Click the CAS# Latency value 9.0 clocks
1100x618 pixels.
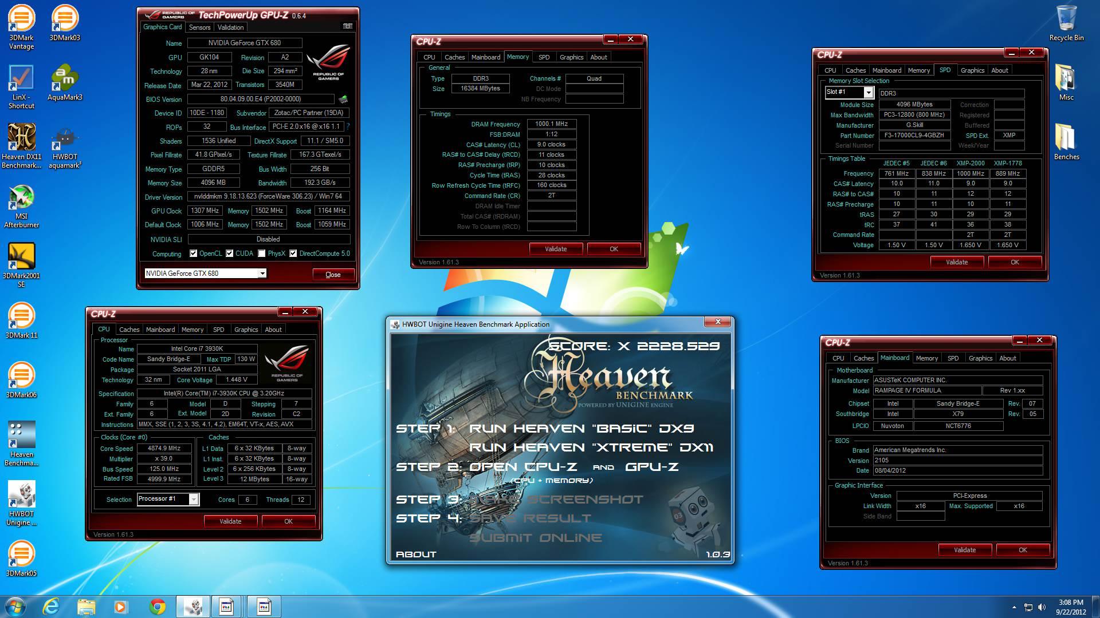click(x=552, y=145)
